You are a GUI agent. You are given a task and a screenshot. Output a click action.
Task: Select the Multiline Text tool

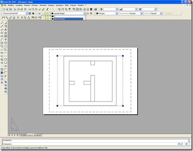click(x=2, y=83)
